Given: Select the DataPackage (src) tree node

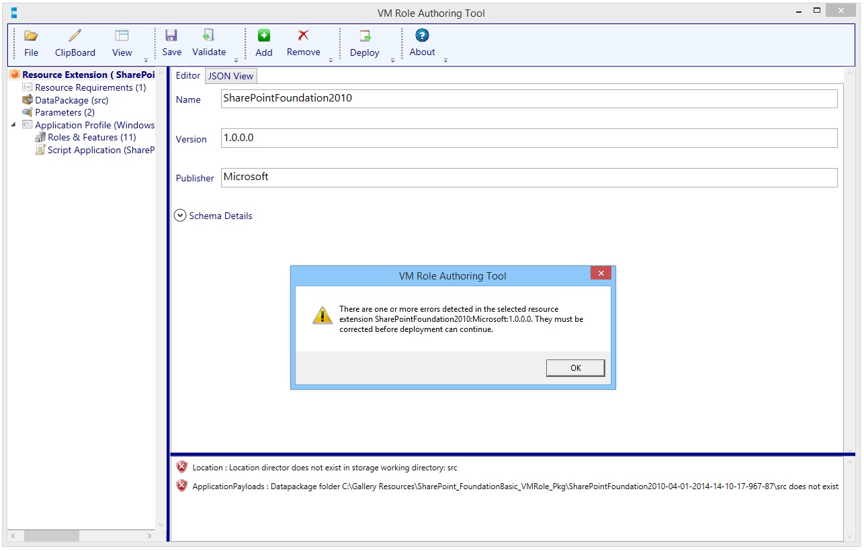Looking at the screenshot, I should tap(71, 99).
